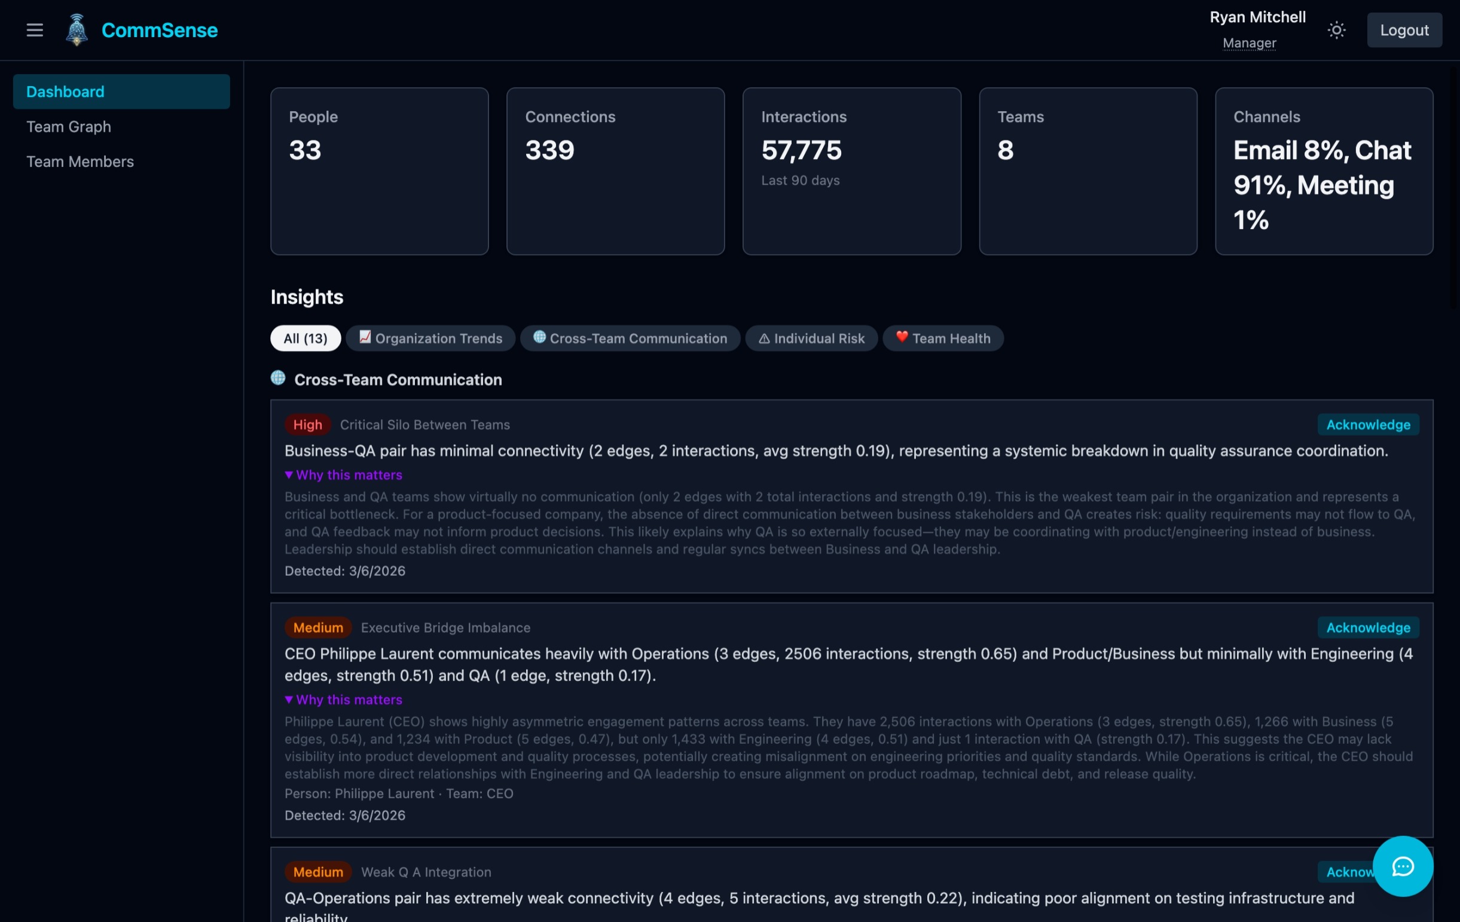Viewport: 1460px width, 922px height.
Task: Open the Team Members section
Action: [x=80, y=161]
